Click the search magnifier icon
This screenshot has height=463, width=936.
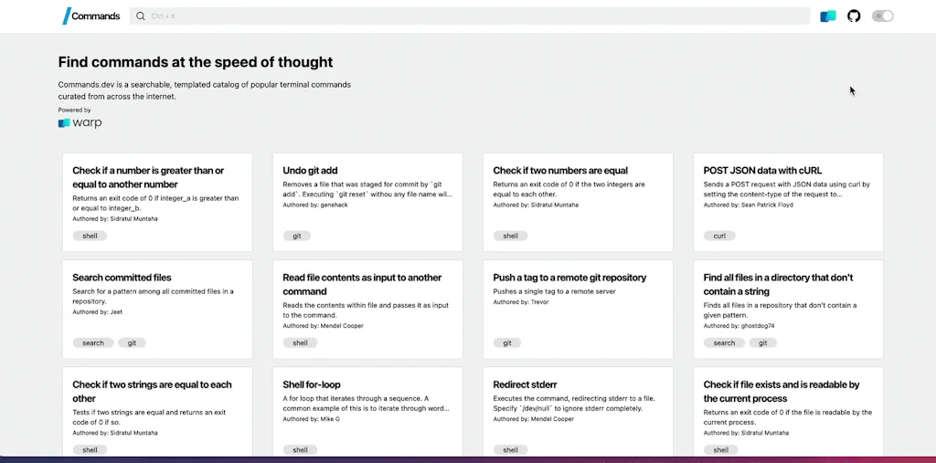click(140, 16)
